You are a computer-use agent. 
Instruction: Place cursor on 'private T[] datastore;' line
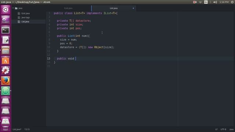74,21
